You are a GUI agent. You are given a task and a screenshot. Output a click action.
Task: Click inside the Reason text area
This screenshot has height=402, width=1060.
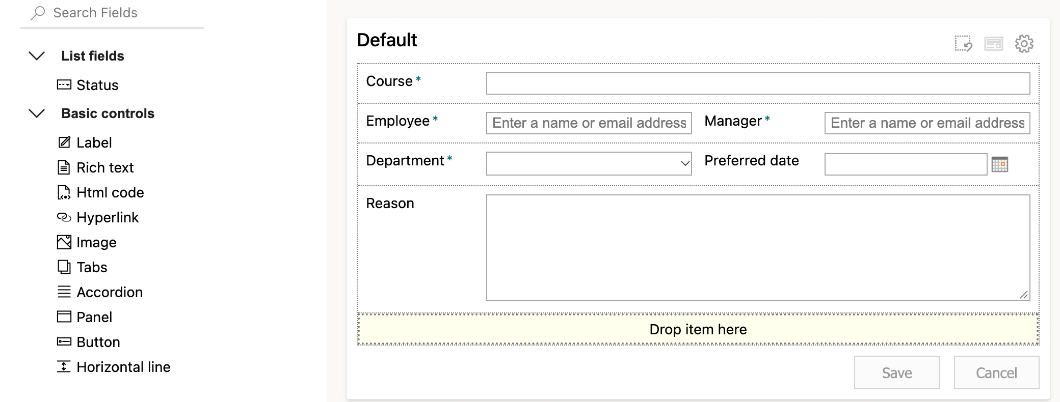(x=758, y=248)
